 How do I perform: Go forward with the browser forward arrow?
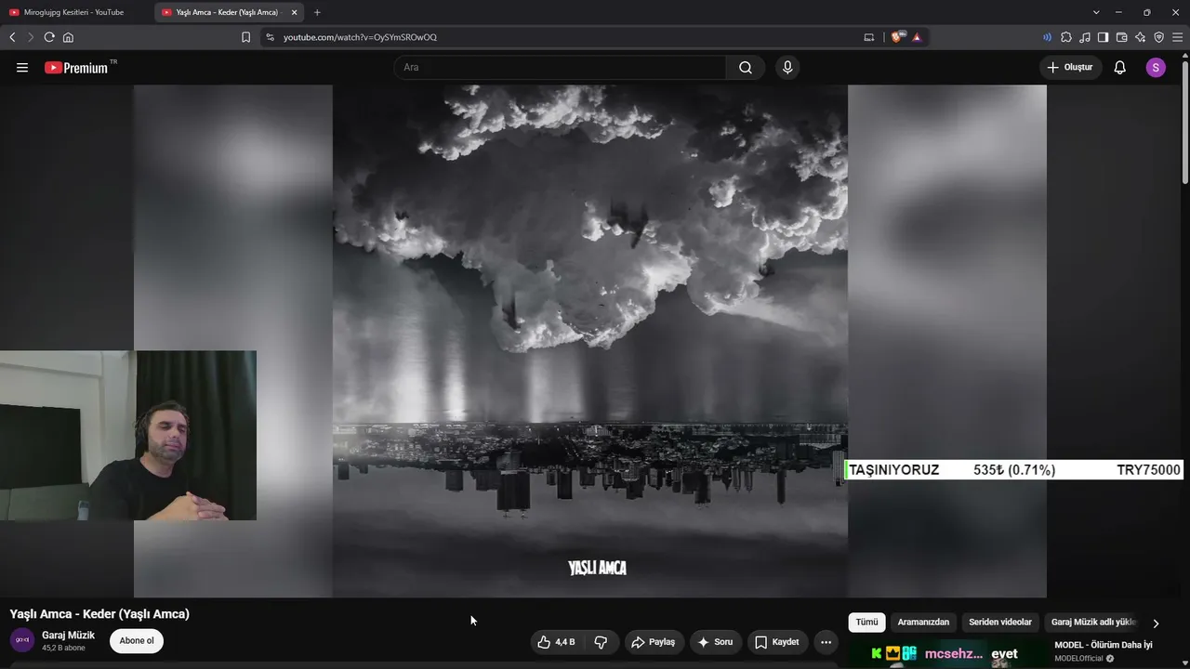point(31,37)
